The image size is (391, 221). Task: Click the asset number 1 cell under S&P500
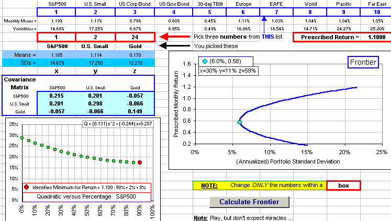click(56, 12)
